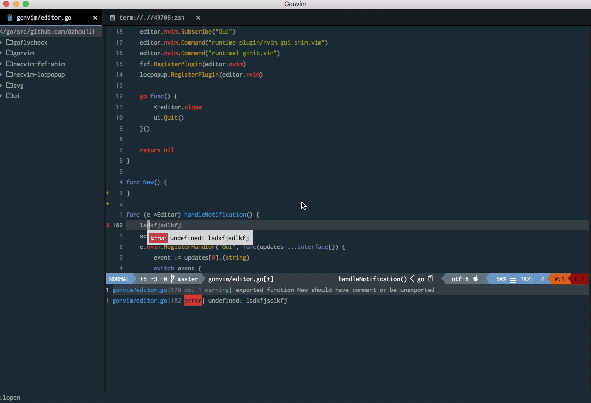Click the event := updates[0].(string) line
Screen dimensions: 591x403
(202, 258)
